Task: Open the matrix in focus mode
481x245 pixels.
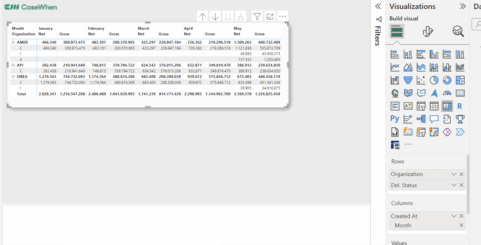Action: point(270,16)
